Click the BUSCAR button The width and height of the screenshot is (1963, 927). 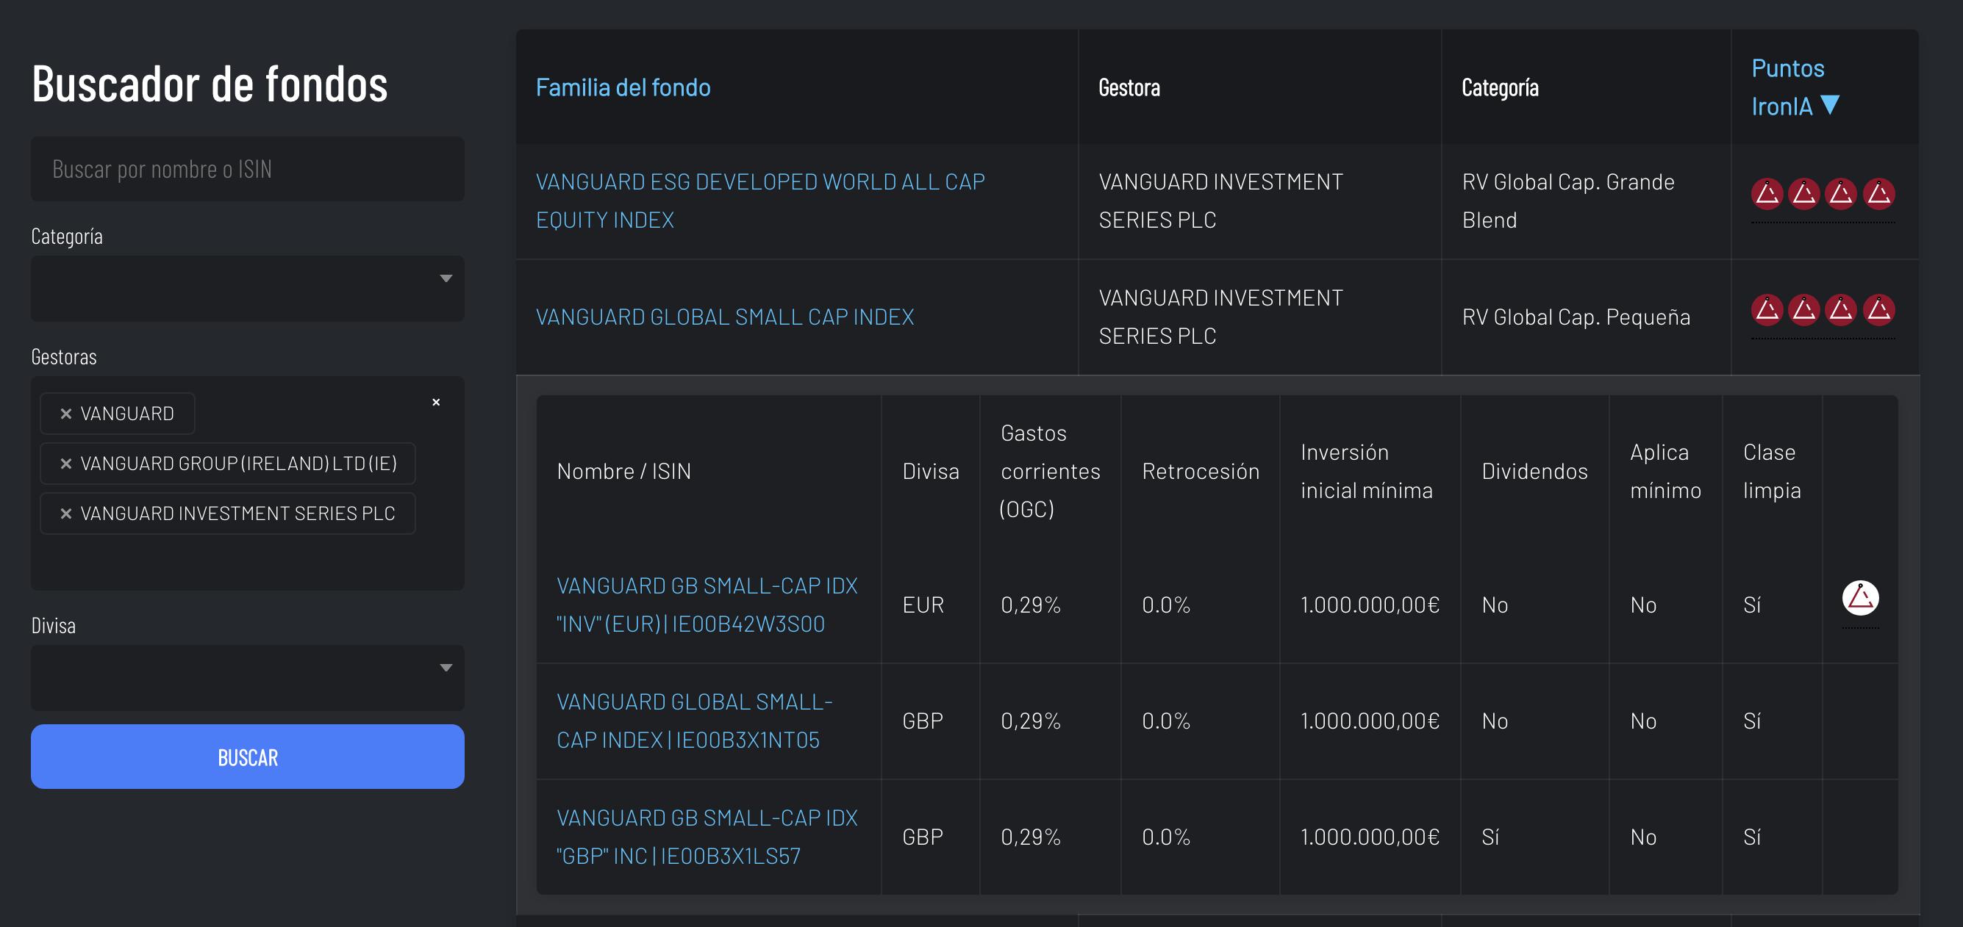tap(248, 757)
